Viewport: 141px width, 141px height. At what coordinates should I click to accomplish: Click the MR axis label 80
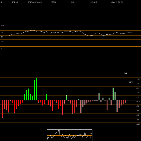click(137, 84)
